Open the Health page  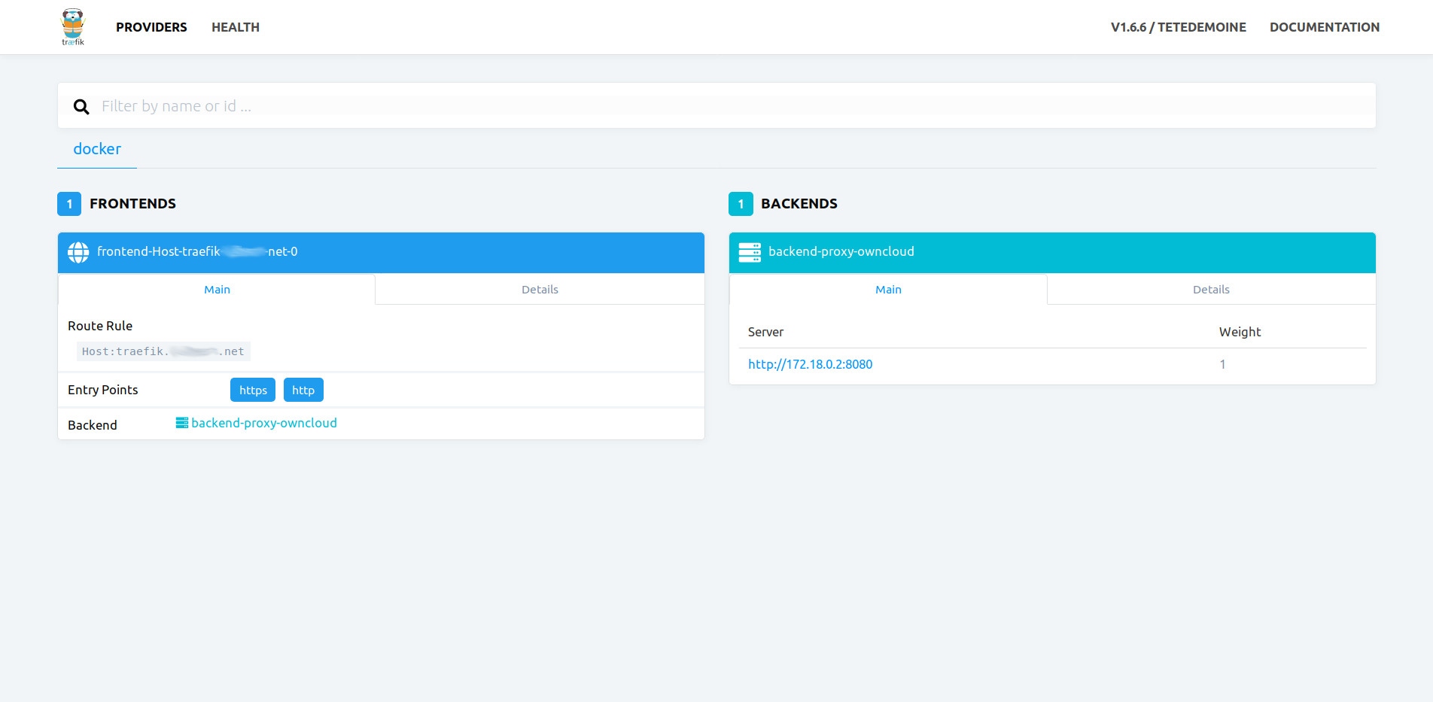tap(236, 27)
